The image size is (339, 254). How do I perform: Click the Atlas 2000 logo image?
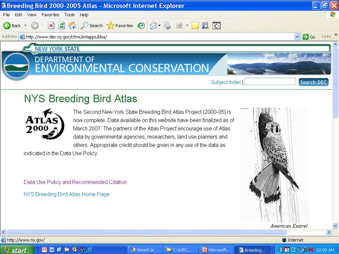pos(45,124)
